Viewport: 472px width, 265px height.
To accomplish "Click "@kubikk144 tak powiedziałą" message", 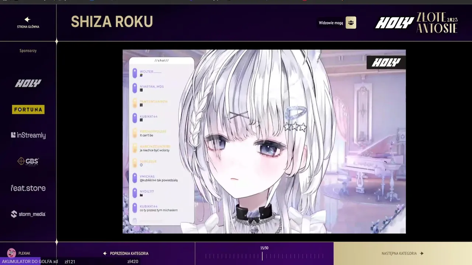I will pyautogui.click(x=159, y=180).
